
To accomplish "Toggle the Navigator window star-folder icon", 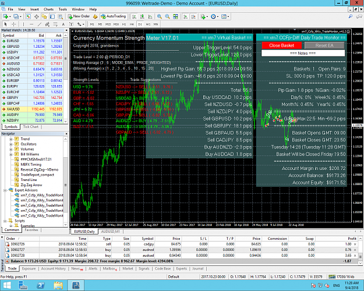I will pos(44,16).
